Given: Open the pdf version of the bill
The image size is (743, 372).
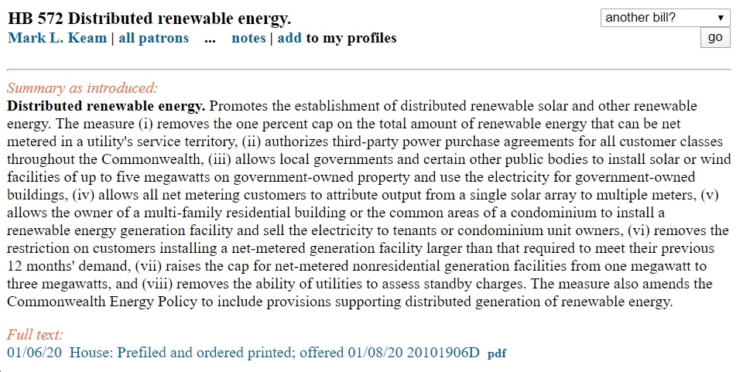Looking at the screenshot, I should click(497, 353).
